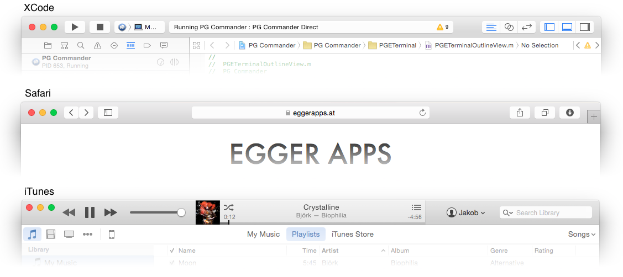The width and height of the screenshot is (623, 277).
Task: Switch to TV Shows library in iTunes
Action: pyautogui.click(x=69, y=234)
